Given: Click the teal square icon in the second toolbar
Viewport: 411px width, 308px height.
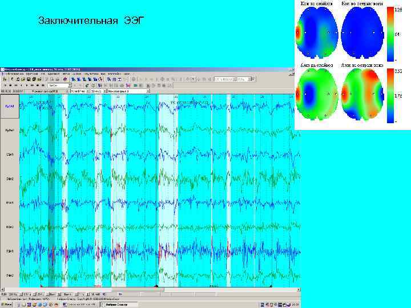Looking at the screenshot, I should tap(135, 86).
